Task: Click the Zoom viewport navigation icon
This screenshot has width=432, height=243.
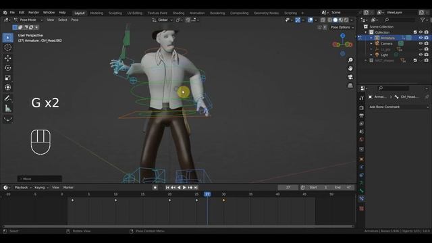Action: click(350, 60)
